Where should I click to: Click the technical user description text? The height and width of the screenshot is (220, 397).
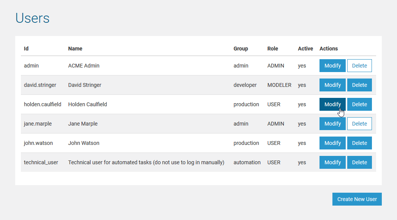click(x=146, y=162)
